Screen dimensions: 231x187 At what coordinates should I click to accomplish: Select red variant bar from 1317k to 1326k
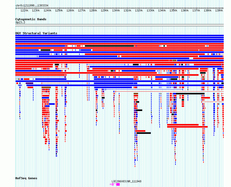click(x=140, y=131)
